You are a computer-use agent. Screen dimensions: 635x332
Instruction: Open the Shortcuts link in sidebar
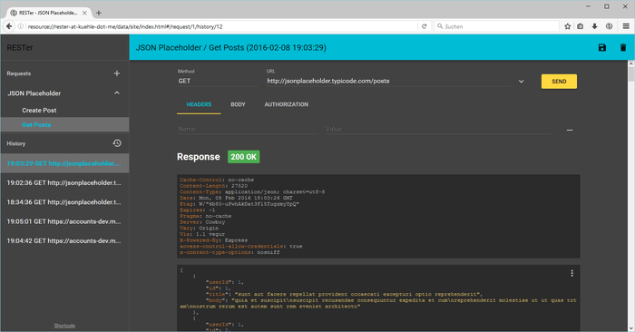(x=64, y=326)
